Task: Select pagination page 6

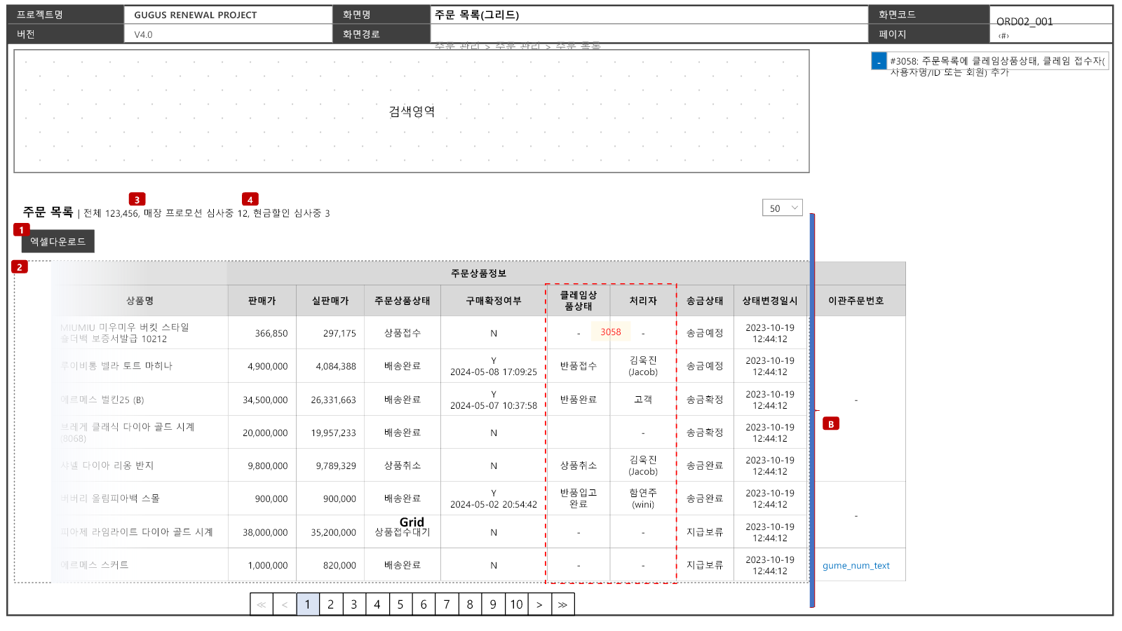Action: tap(424, 604)
